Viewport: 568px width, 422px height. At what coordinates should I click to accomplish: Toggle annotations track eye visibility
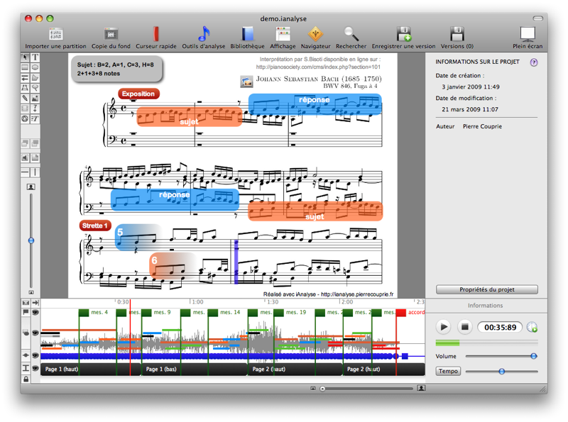(x=35, y=332)
